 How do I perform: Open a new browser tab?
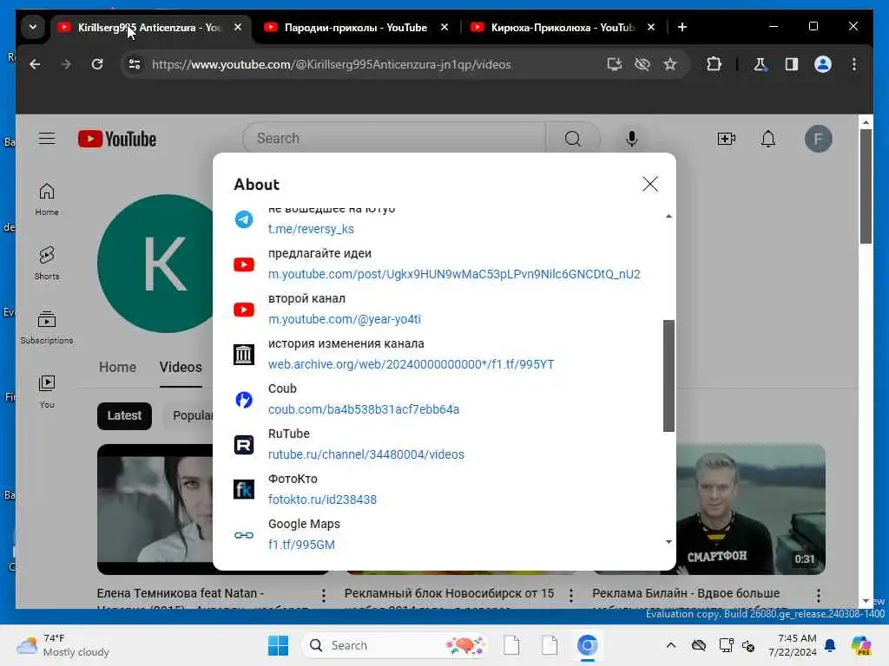tap(682, 27)
